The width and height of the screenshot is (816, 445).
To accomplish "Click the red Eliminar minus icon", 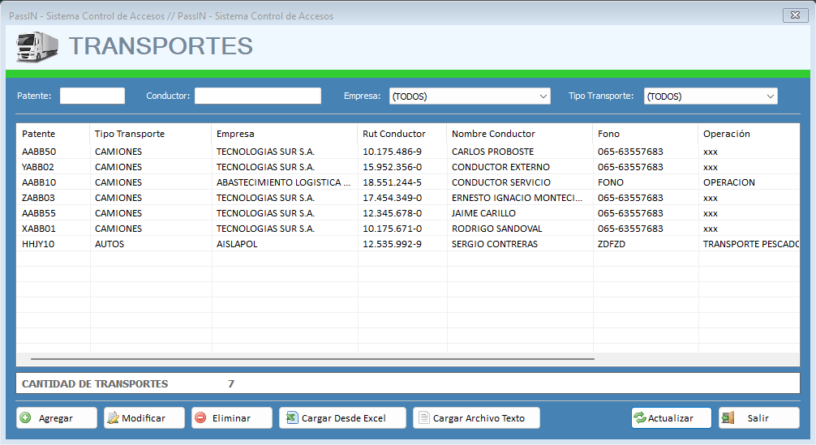I will pos(200,418).
